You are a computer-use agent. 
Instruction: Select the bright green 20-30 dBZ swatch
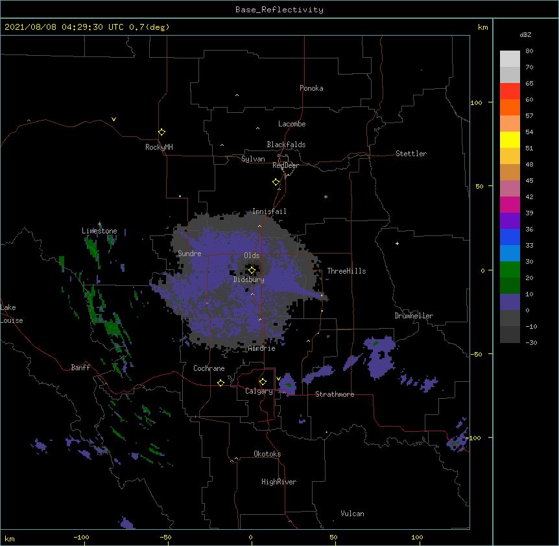click(510, 270)
